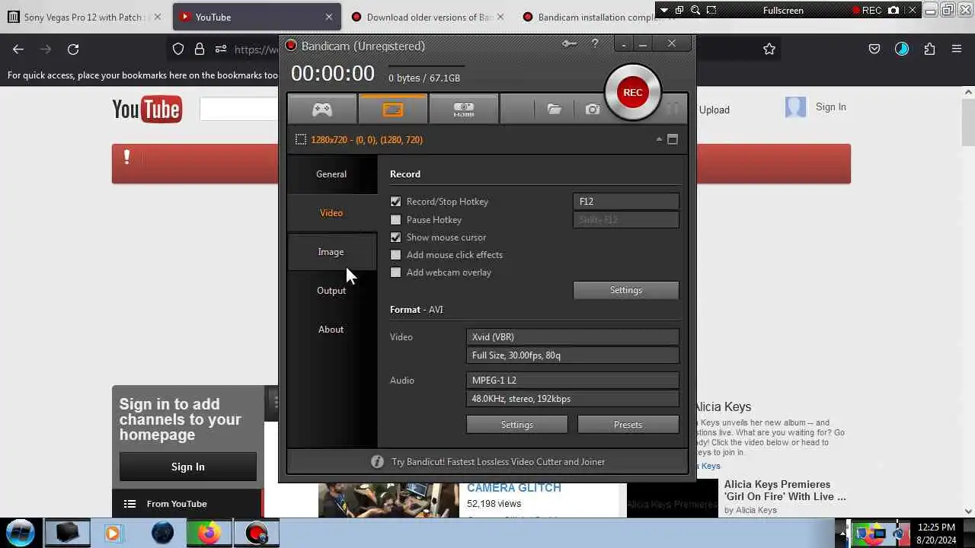Click the Xvid (VBR) video codec field
This screenshot has width=975, height=548.
(572, 337)
